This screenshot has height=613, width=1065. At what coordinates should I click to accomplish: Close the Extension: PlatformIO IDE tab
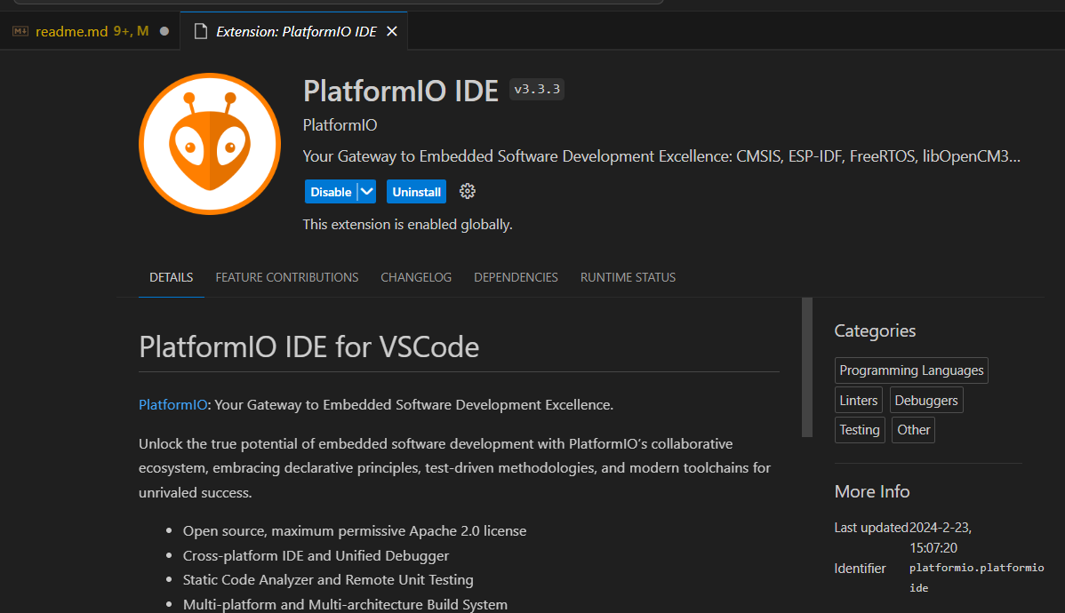(392, 31)
